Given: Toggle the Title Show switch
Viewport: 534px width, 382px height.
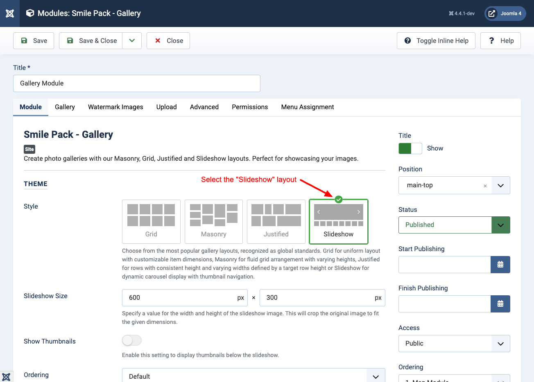Looking at the screenshot, I should point(410,148).
